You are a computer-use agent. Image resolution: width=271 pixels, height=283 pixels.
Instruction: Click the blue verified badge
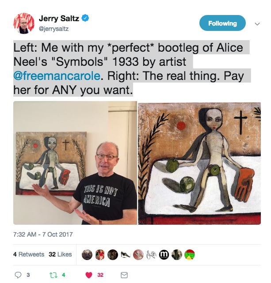85,18
